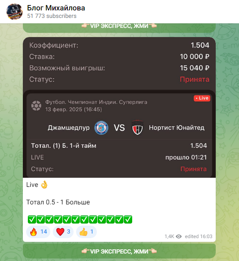Click the Нортист Юнайтед team crest
Image resolution: width=239 pixels, height=261 pixels.
(x=138, y=127)
